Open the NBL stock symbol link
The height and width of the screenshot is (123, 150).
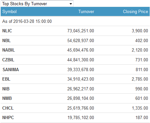point(7,40)
